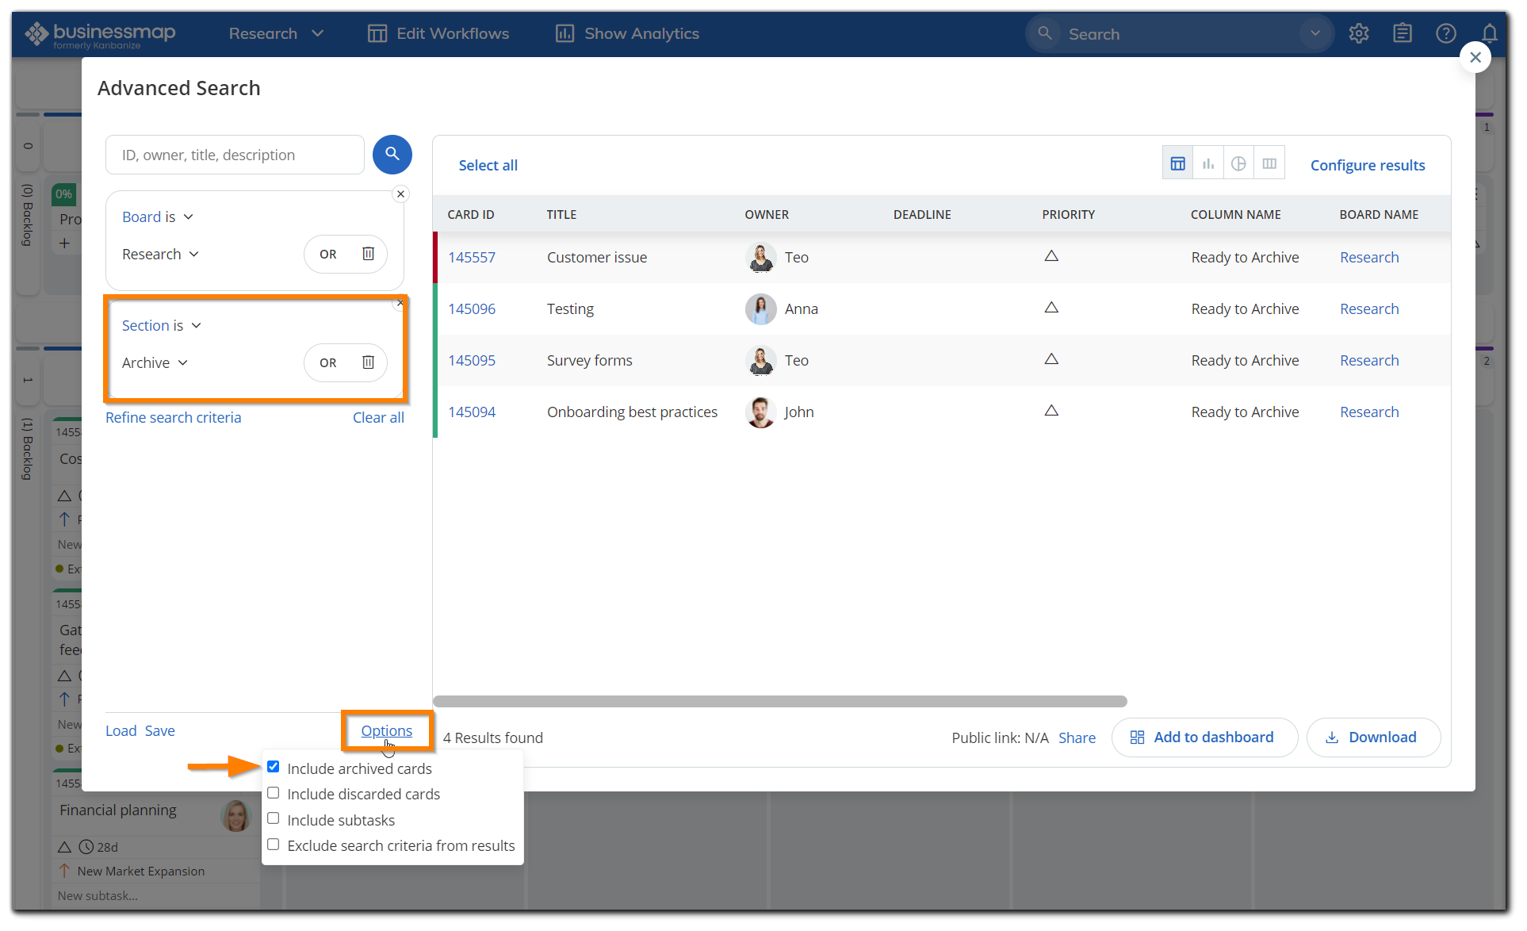Enable Include subtasks option
Image resolution: width=1527 pixels, height=931 pixels.
point(274,818)
